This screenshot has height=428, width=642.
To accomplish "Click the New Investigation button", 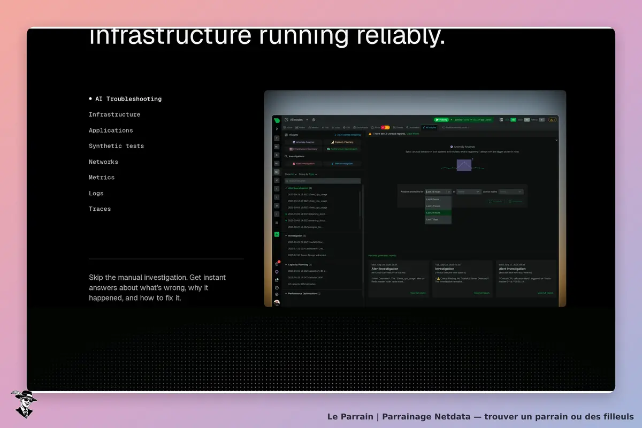I will pyautogui.click(x=342, y=164).
